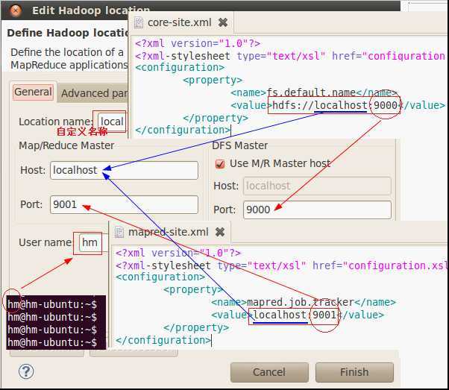Click the 'DFS Master' group label
This screenshot has width=449, height=390.
[x=239, y=145]
